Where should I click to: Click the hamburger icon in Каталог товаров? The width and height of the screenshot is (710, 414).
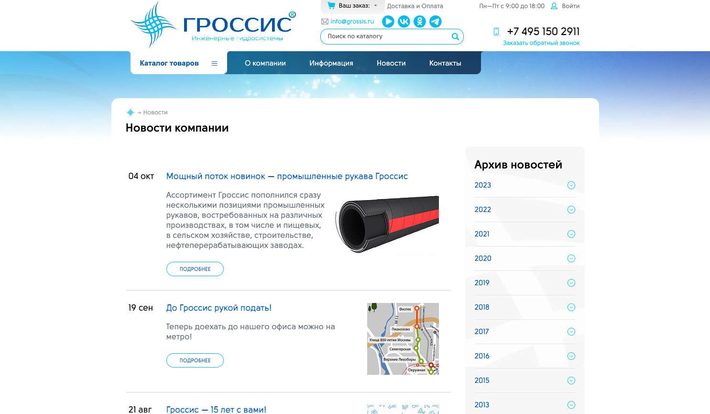pos(214,63)
